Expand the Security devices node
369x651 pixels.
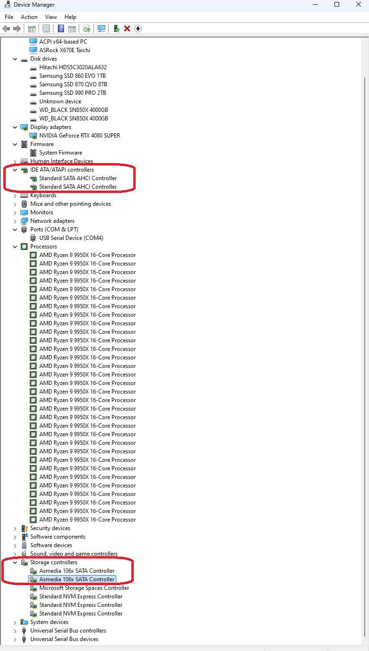coord(15,528)
